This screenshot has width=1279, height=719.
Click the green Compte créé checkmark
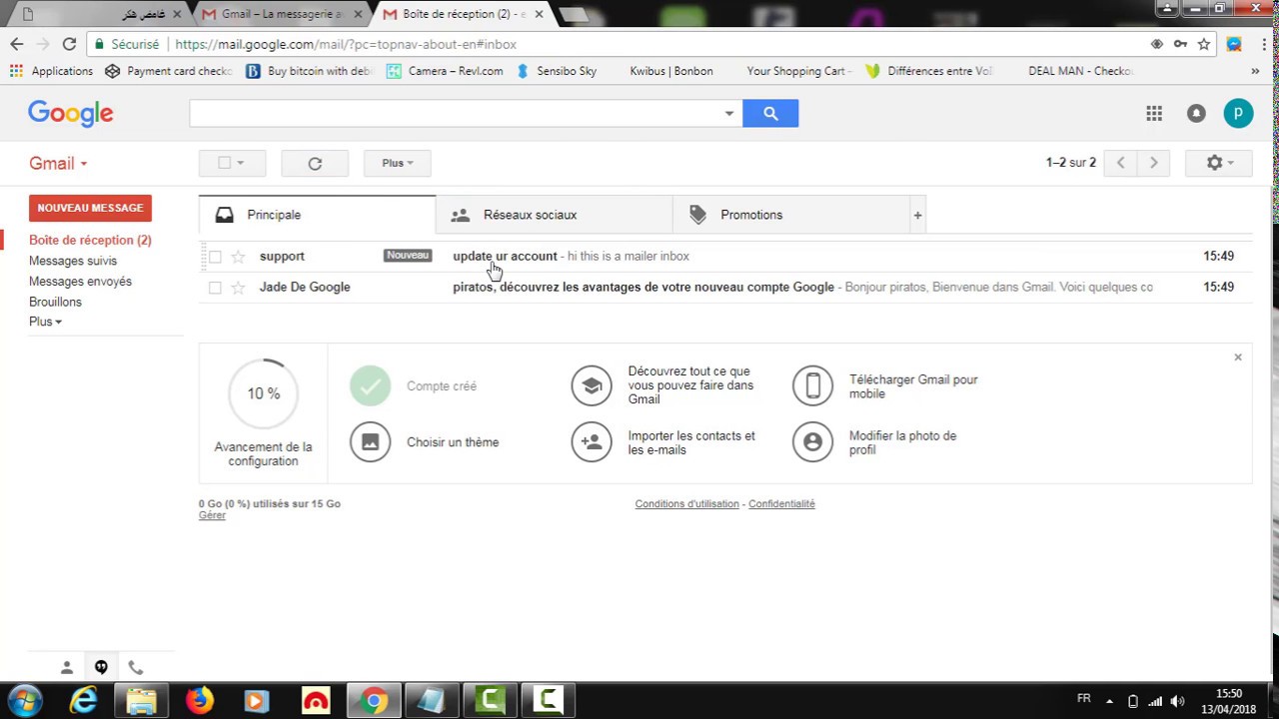pos(370,385)
